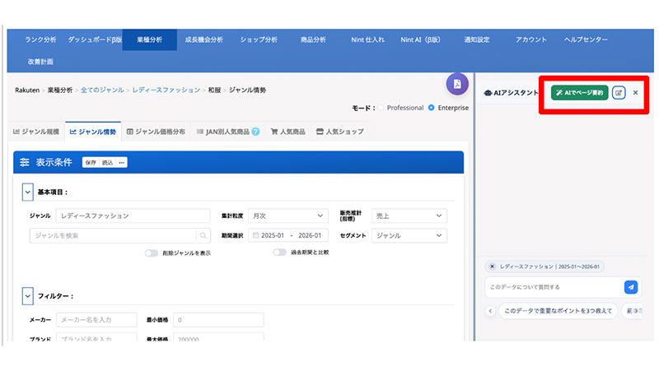Image resolution: width=659 pixels, height=371 pixels.
Task: Select the Professional mode radio button
Action: click(x=381, y=108)
